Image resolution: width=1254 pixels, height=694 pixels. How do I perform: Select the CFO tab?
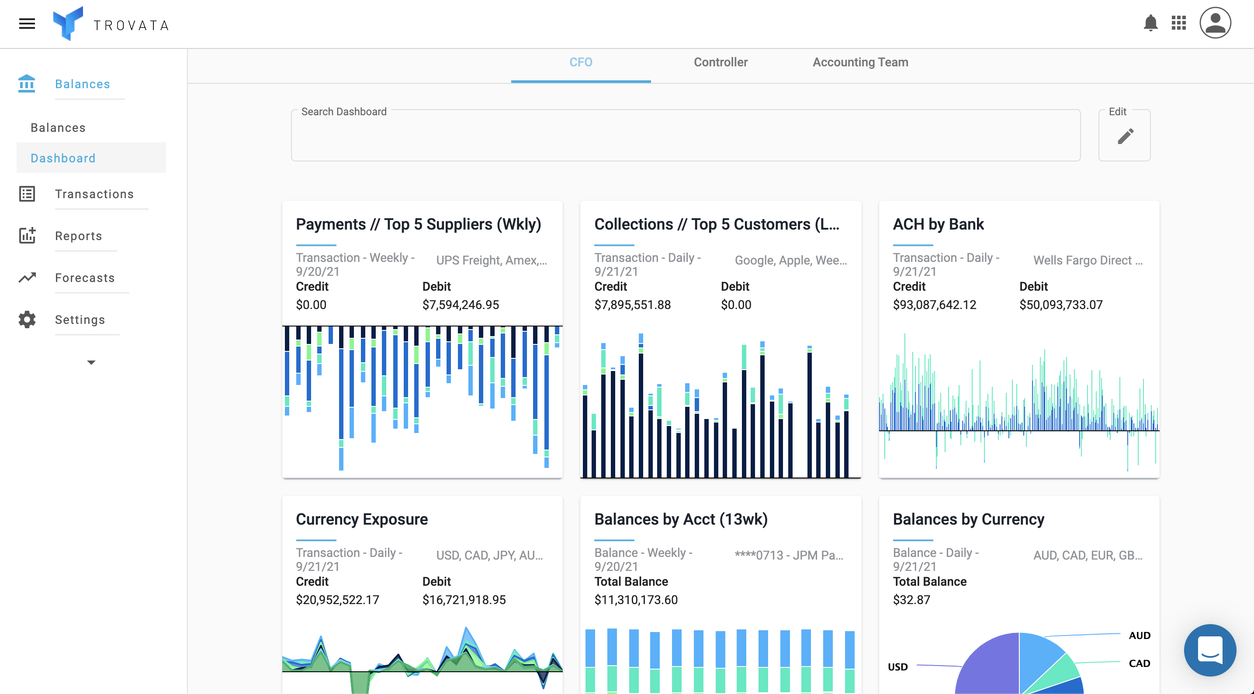click(581, 62)
